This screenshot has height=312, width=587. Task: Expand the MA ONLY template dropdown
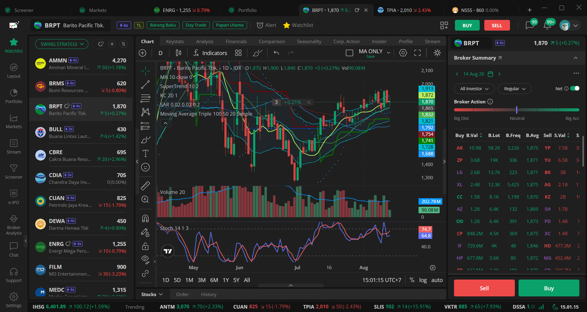click(x=389, y=53)
